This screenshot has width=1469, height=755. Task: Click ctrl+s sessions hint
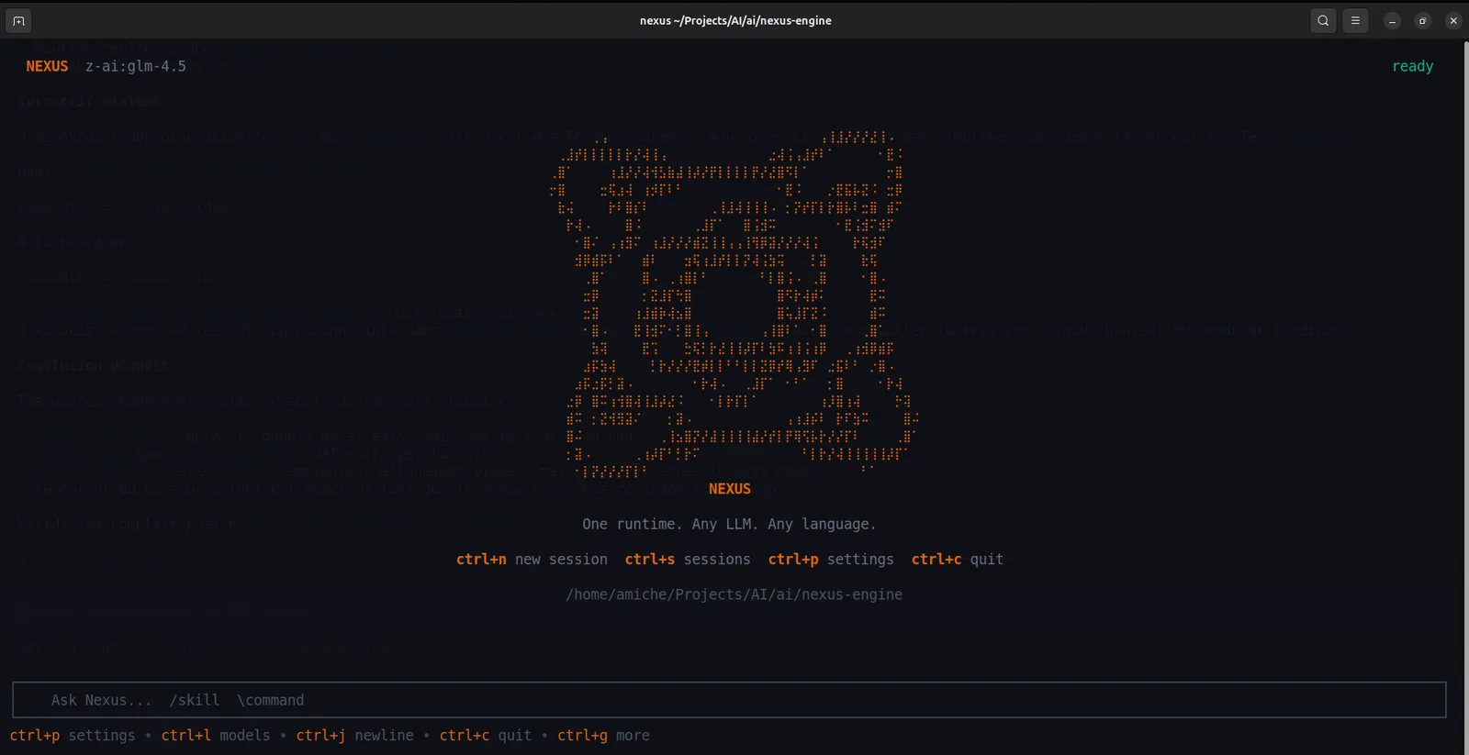[x=688, y=560]
